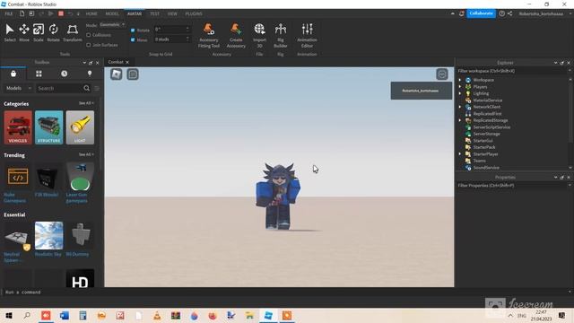Open Toolbox inventory grid tab

(x=39, y=74)
